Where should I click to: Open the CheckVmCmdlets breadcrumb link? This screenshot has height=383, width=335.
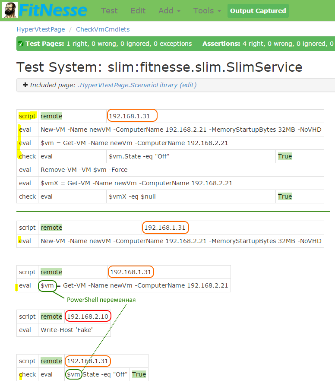103,29
